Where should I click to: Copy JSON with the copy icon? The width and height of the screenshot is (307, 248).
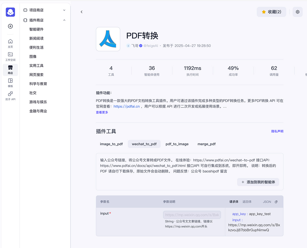click(276, 202)
